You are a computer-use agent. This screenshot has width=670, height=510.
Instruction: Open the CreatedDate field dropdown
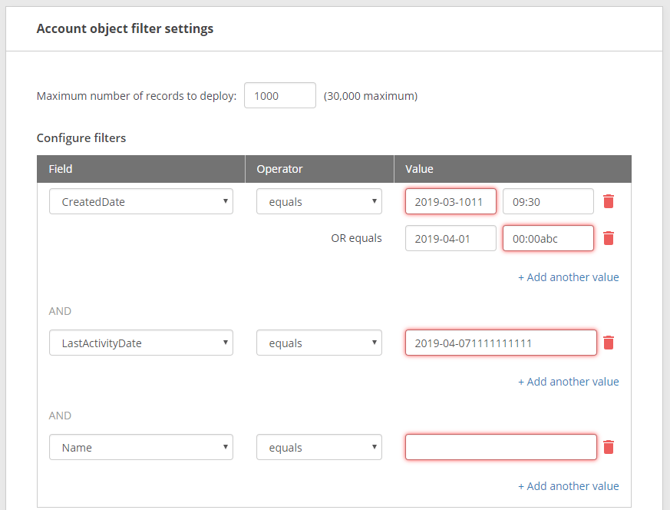[x=140, y=202]
